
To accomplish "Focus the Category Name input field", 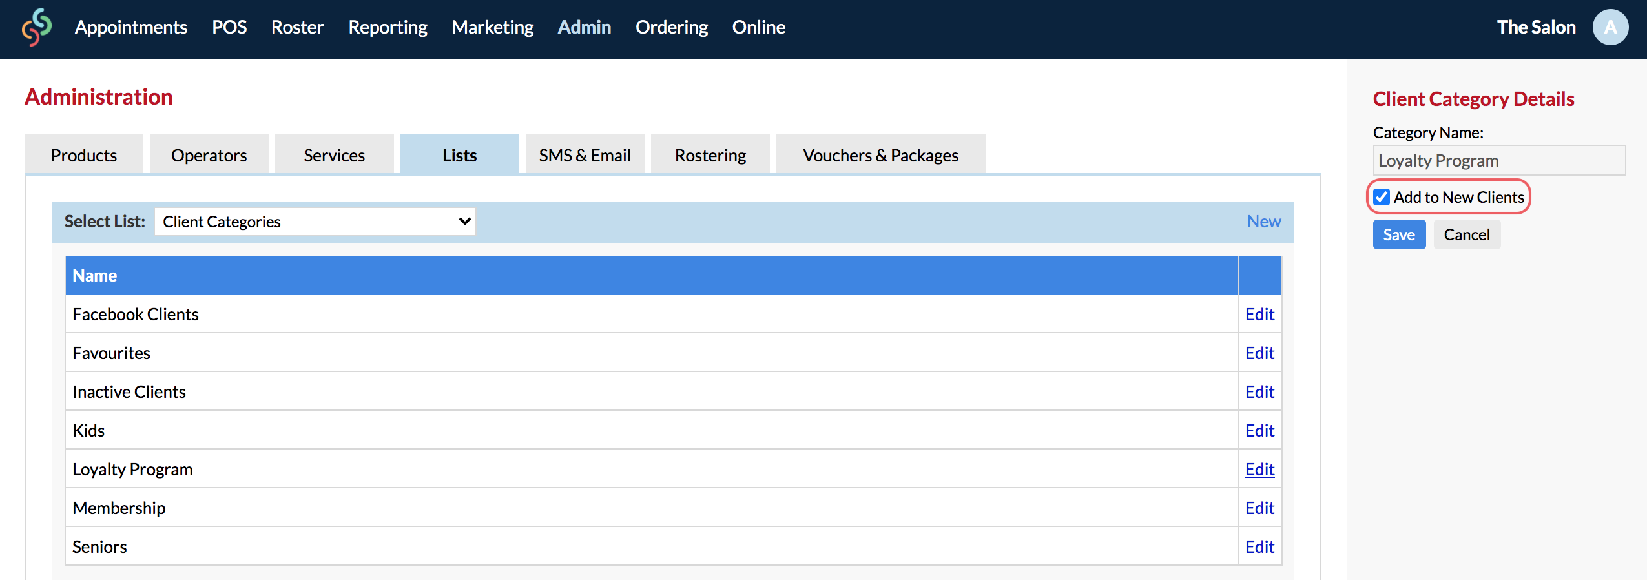I will pyautogui.click(x=1499, y=160).
